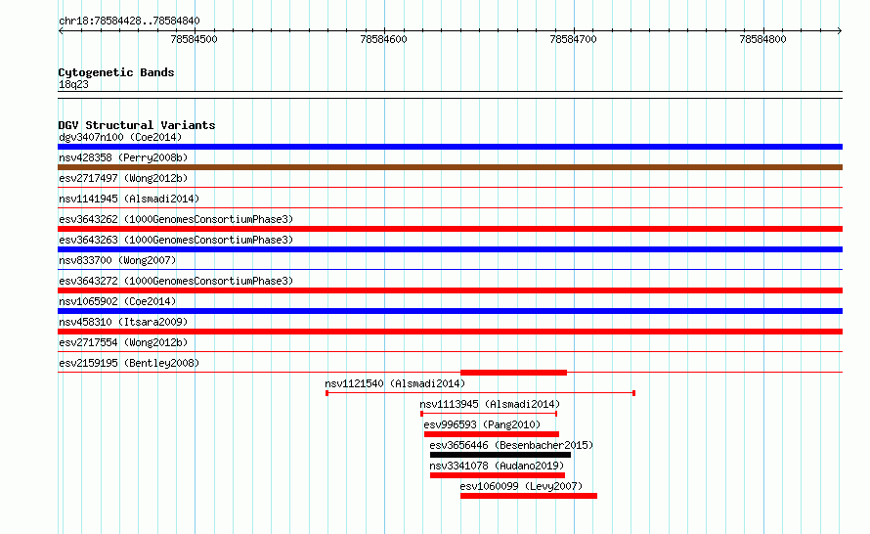The width and height of the screenshot is (870, 534).
Task: Open esv996593 (Pang2010) variant
Action: point(482,424)
